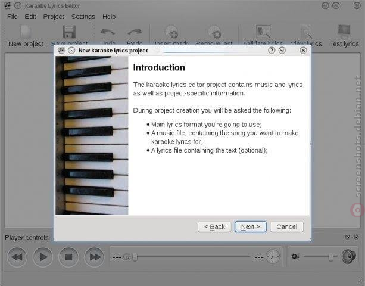Rewind using the double-left arrow button

pyautogui.click(x=17, y=257)
